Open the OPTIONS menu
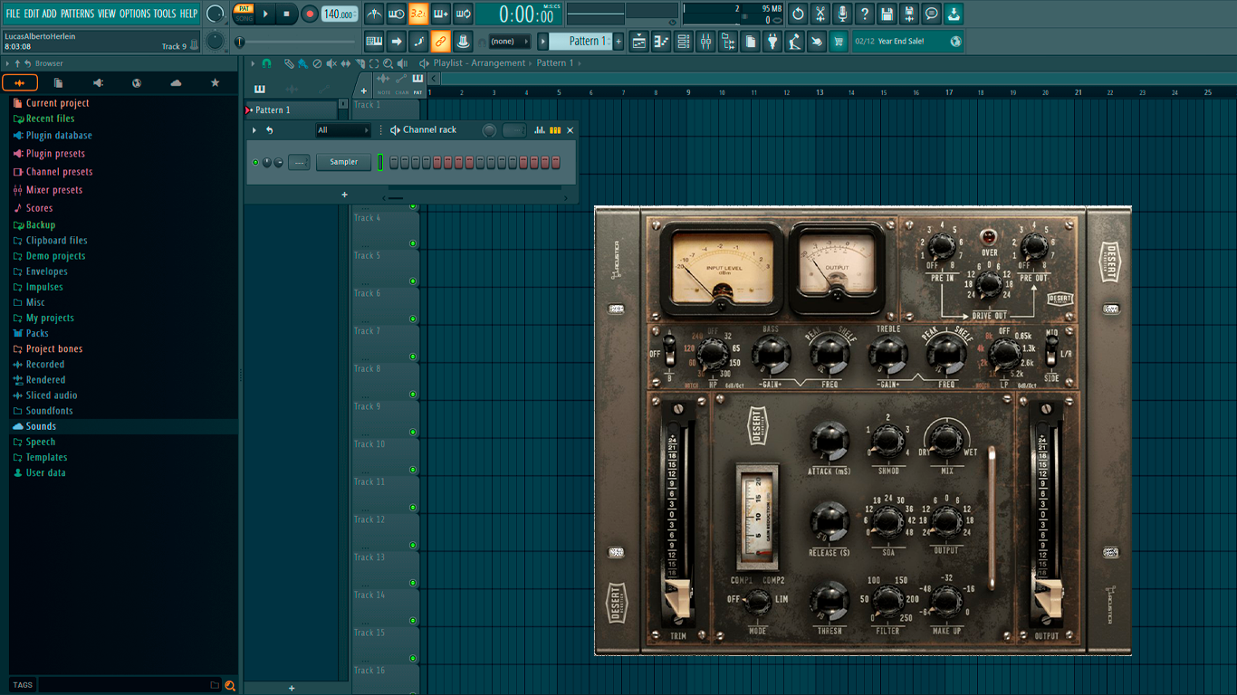The width and height of the screenshot is (1237, 695). (x=135, y=14)
